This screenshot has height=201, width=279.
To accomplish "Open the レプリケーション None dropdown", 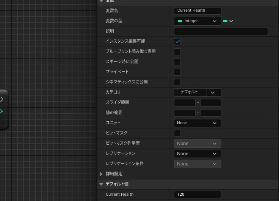I will click(197, 154).
